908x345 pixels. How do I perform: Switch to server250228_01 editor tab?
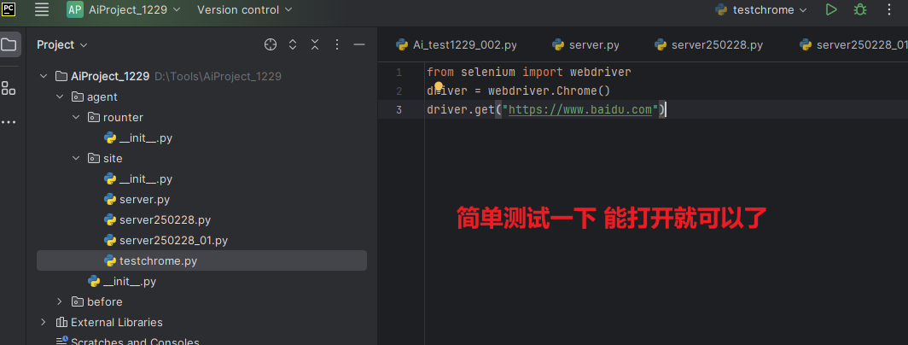point(853,44)
